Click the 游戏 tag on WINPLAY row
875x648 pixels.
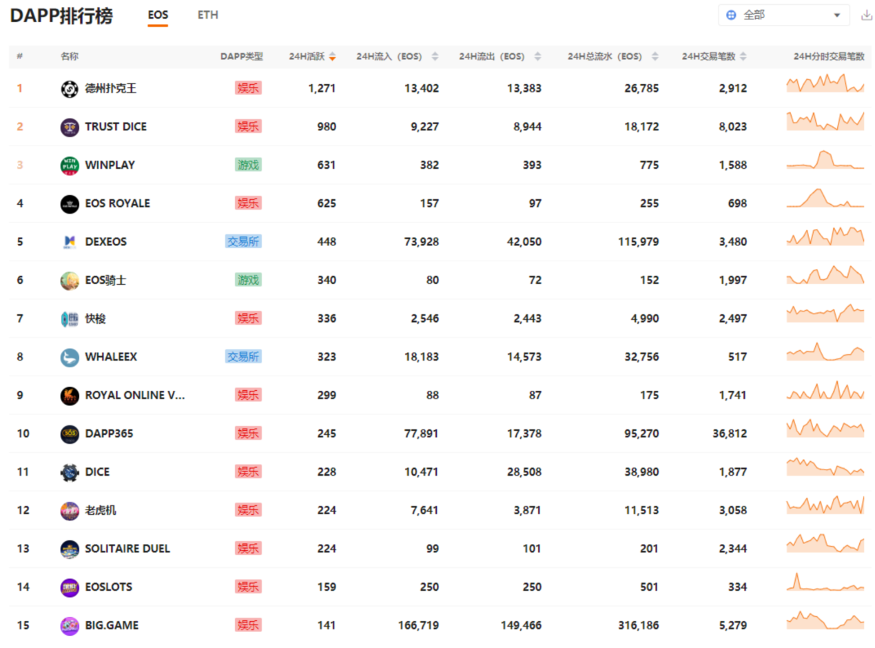[248, 165]
